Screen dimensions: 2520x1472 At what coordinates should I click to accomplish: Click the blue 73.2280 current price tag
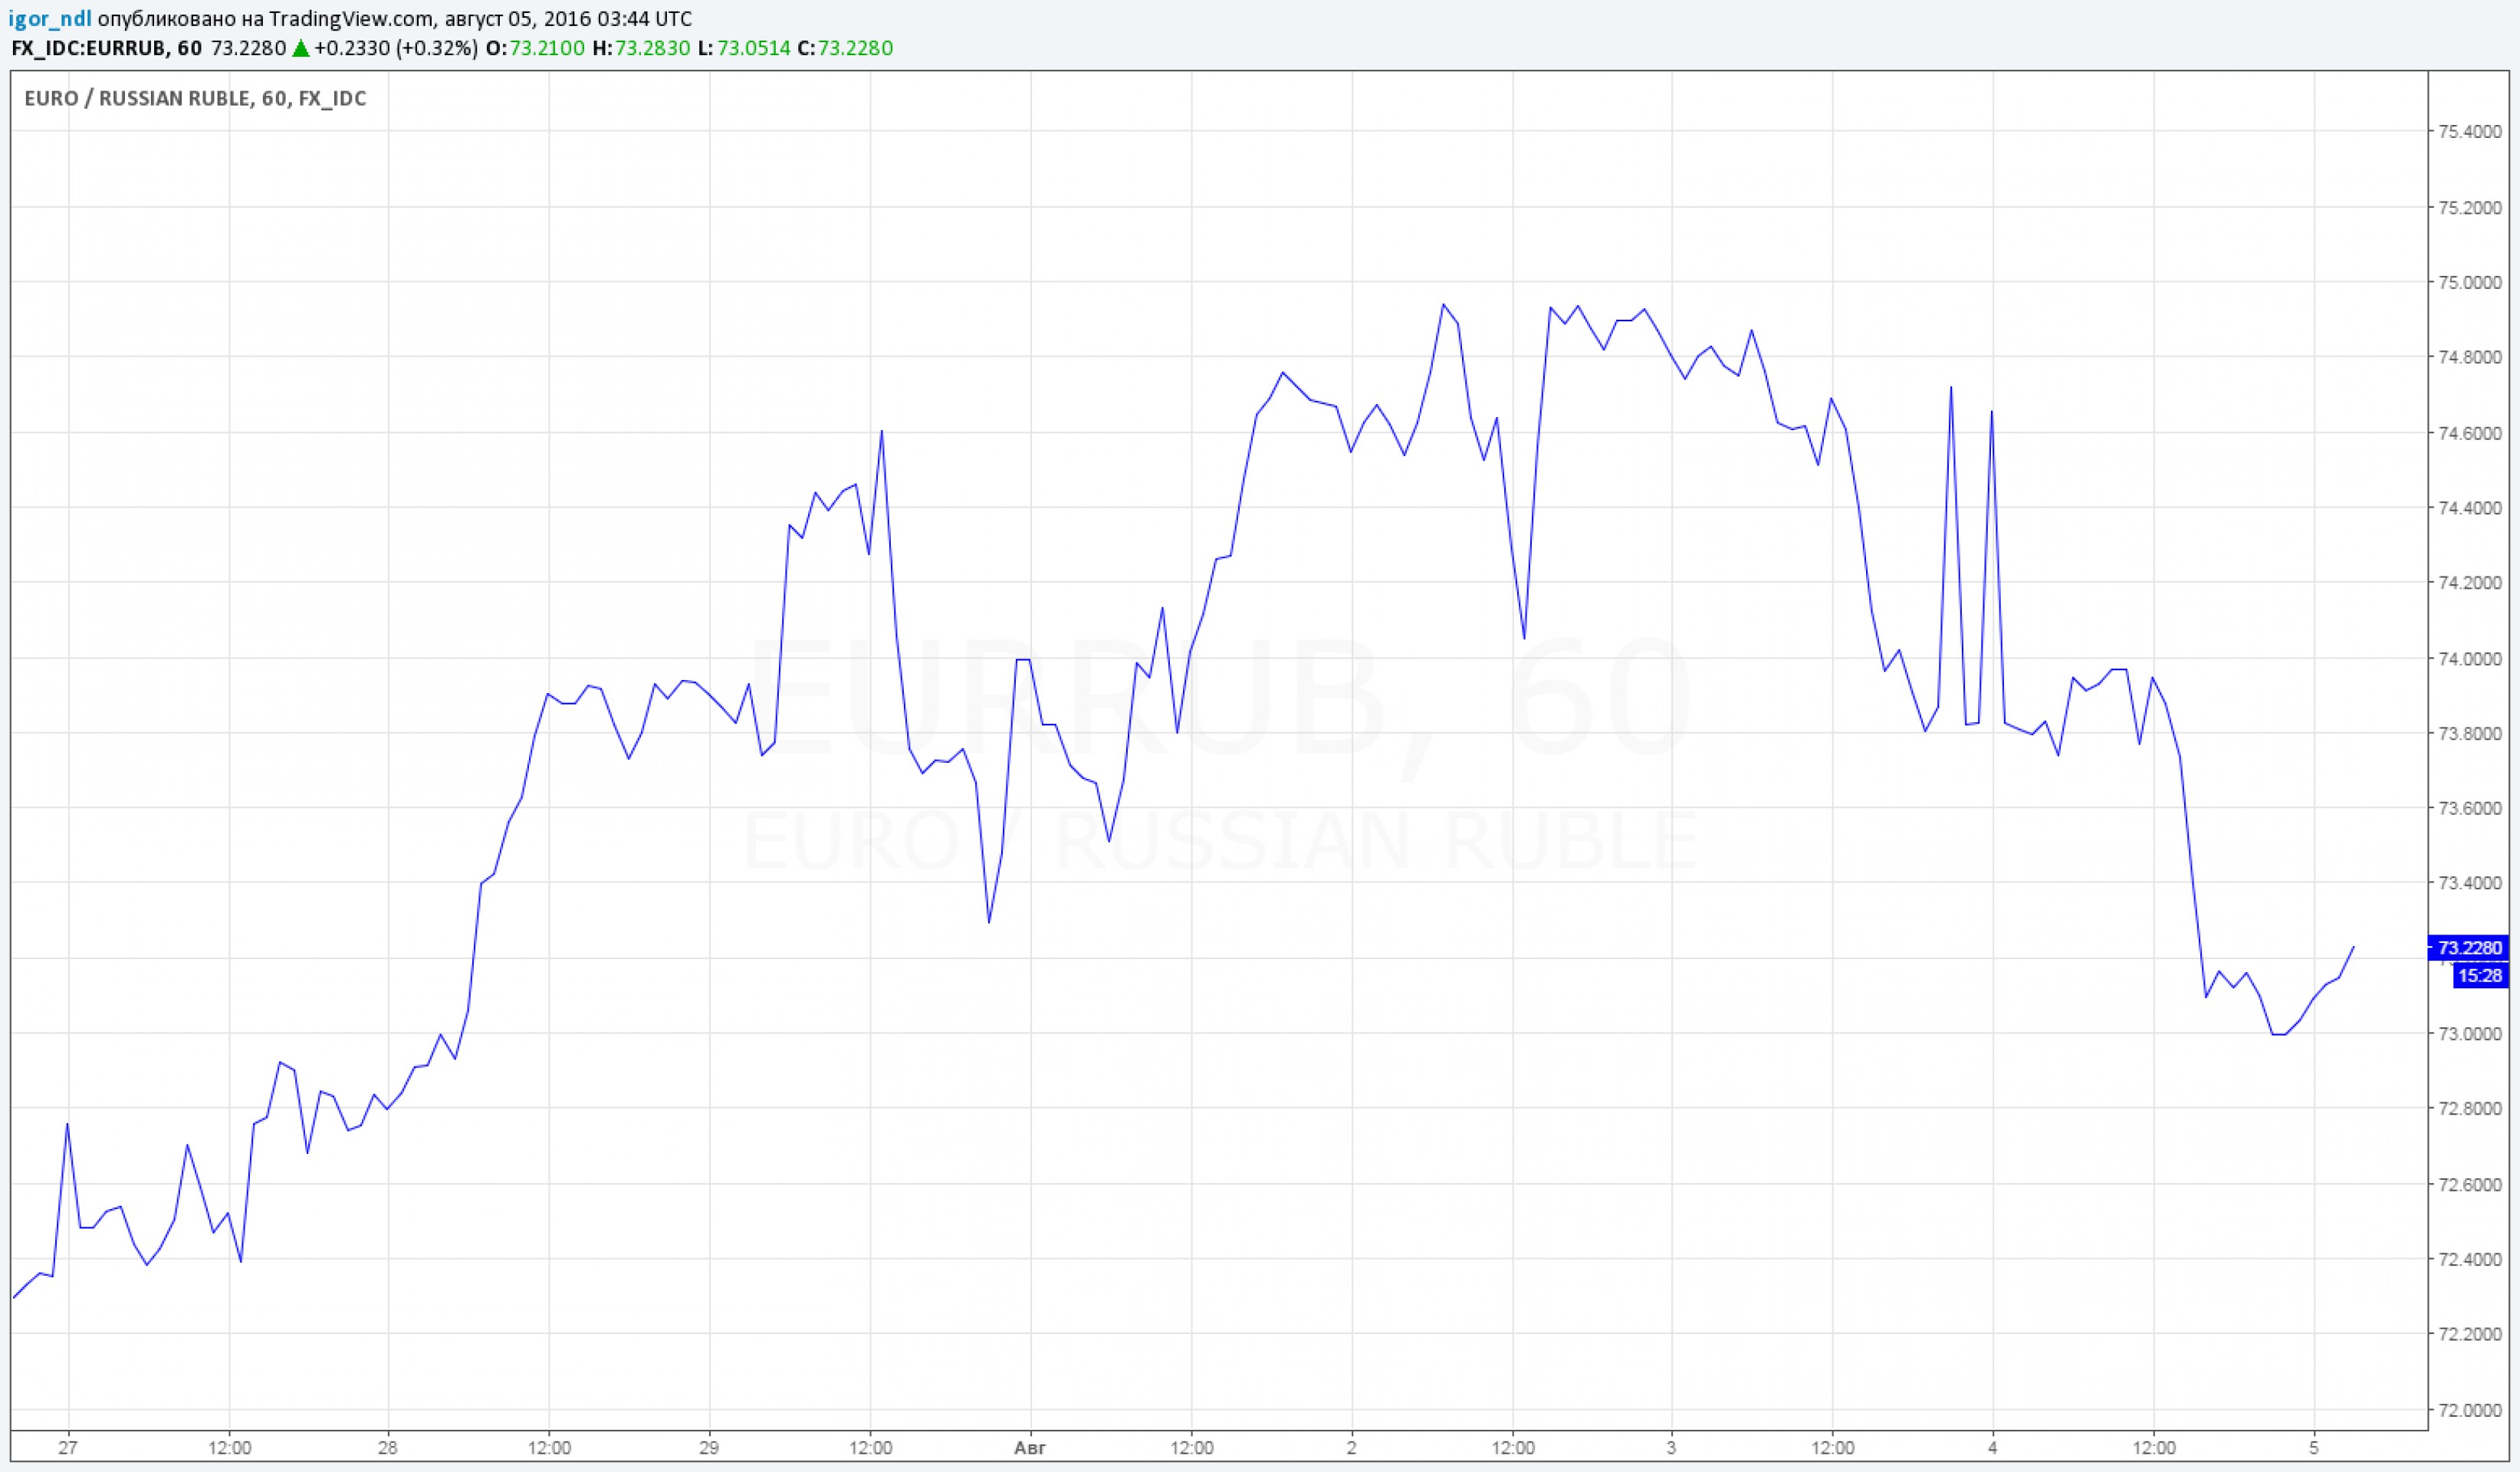tap(2469, 947)
